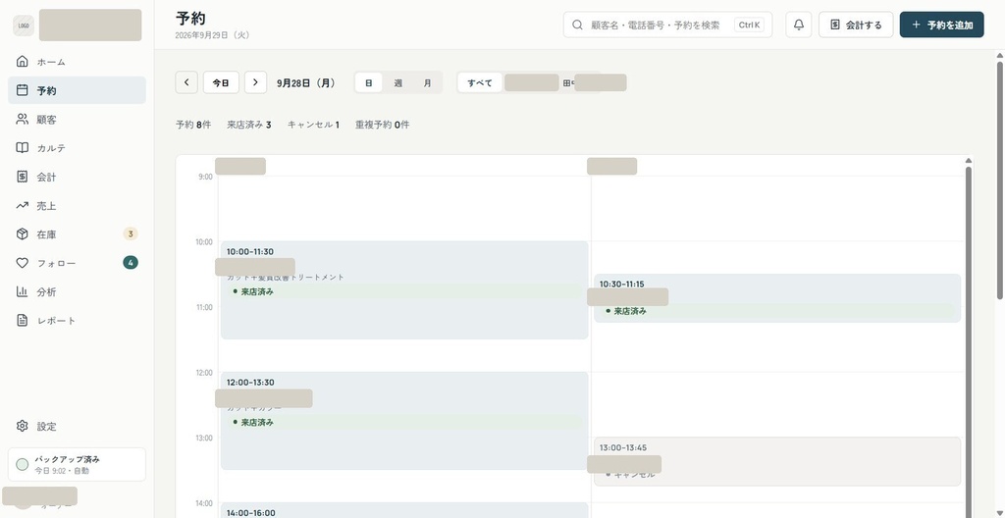Screen dimensions: 1005x518
Task: Go to next day with right chevron
Action: point(256,82)
